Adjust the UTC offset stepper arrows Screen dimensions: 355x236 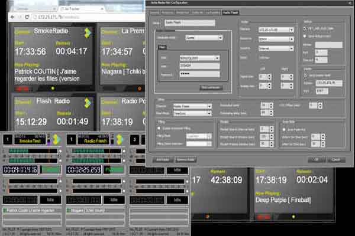click(320, 105)
